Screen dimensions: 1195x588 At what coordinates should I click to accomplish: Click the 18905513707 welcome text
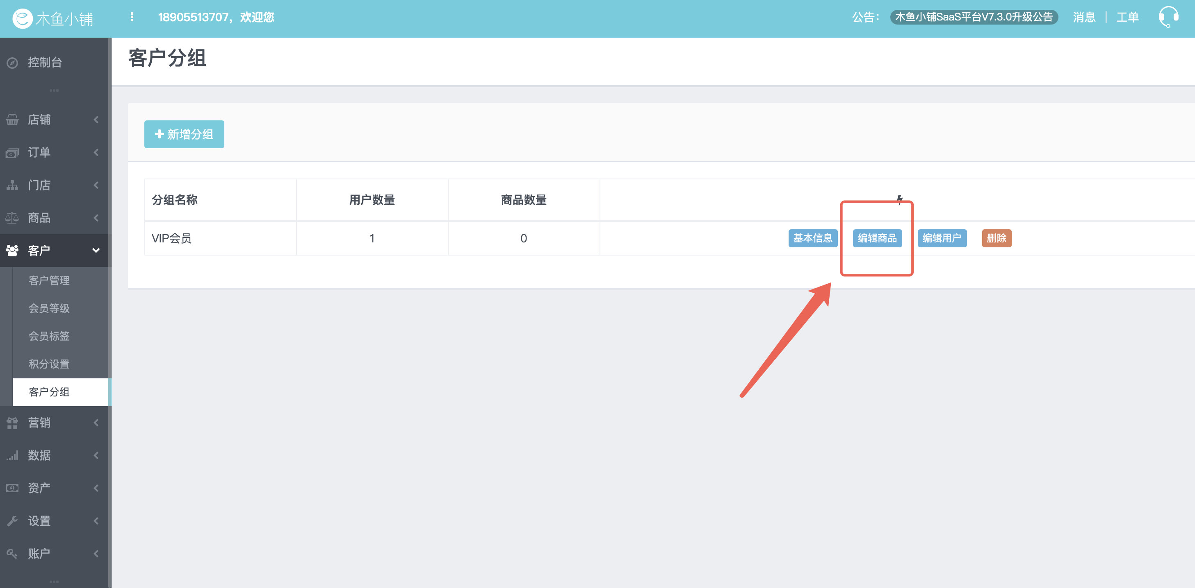point(216,17)
